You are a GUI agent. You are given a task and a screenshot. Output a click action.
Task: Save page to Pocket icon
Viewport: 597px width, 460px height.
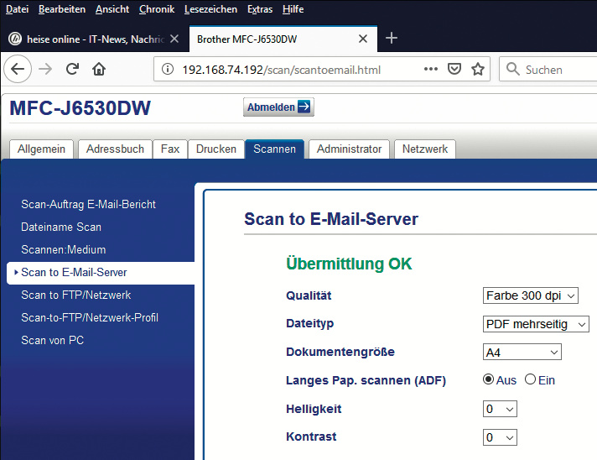(454, 69)
